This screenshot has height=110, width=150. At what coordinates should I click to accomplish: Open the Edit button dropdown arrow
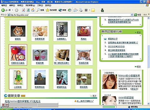coord(89,10)
